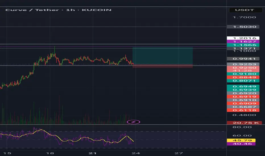
Task: Click the gray 0.6920 price label
Action: point(243,93)
